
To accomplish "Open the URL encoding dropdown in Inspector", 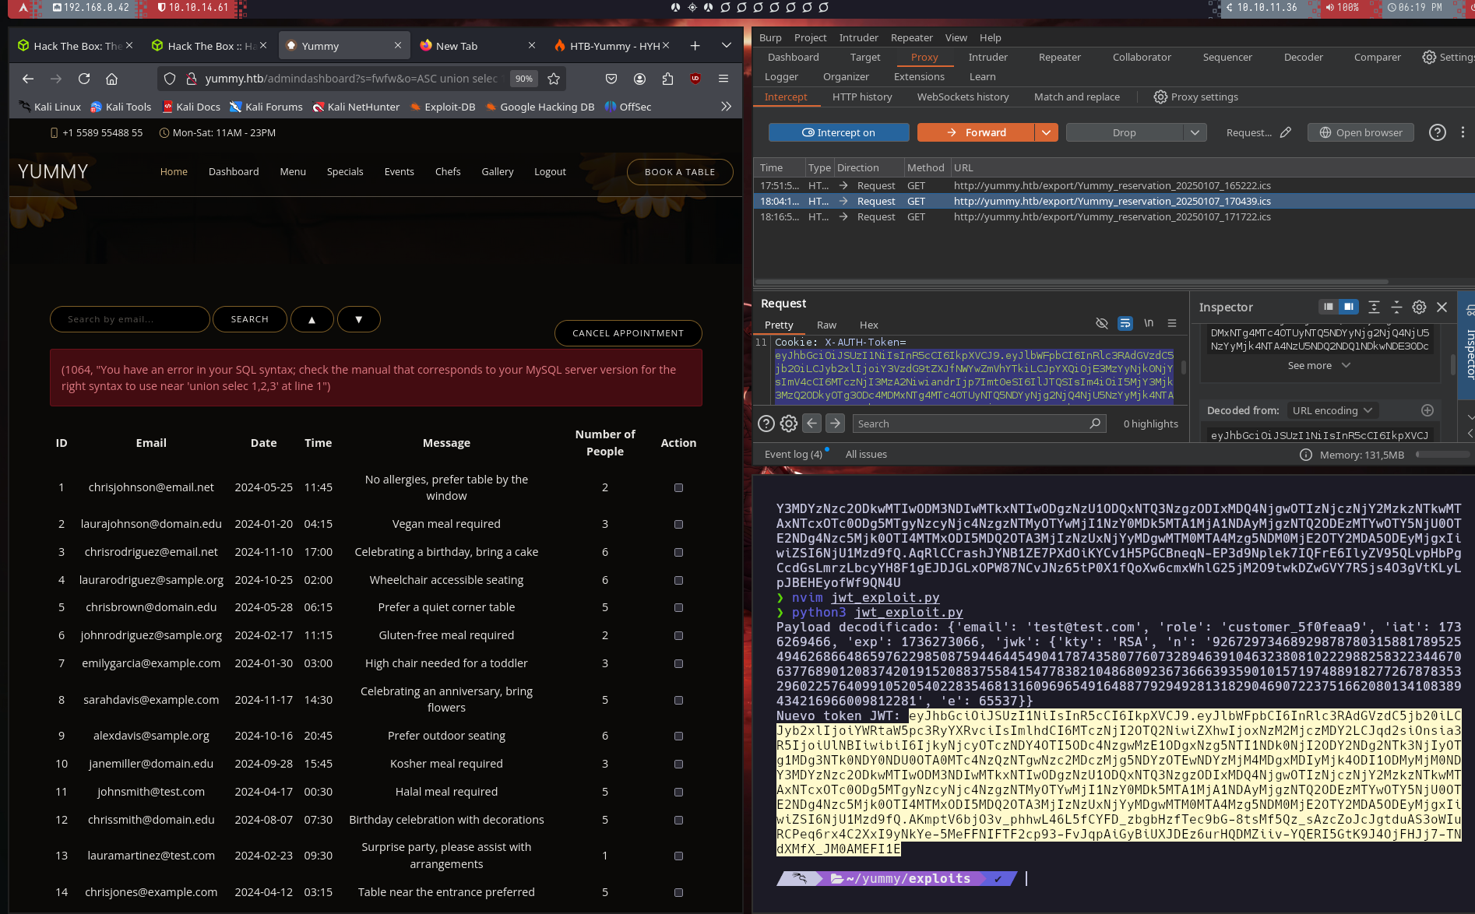I will pyautogui.click(x=1333, y=410).
